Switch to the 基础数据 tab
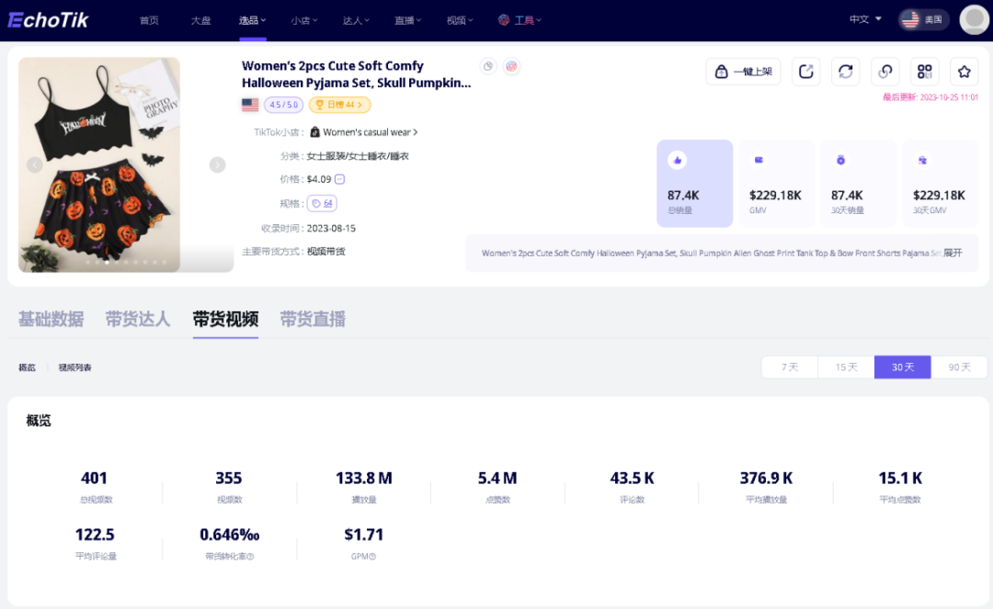 51,319
